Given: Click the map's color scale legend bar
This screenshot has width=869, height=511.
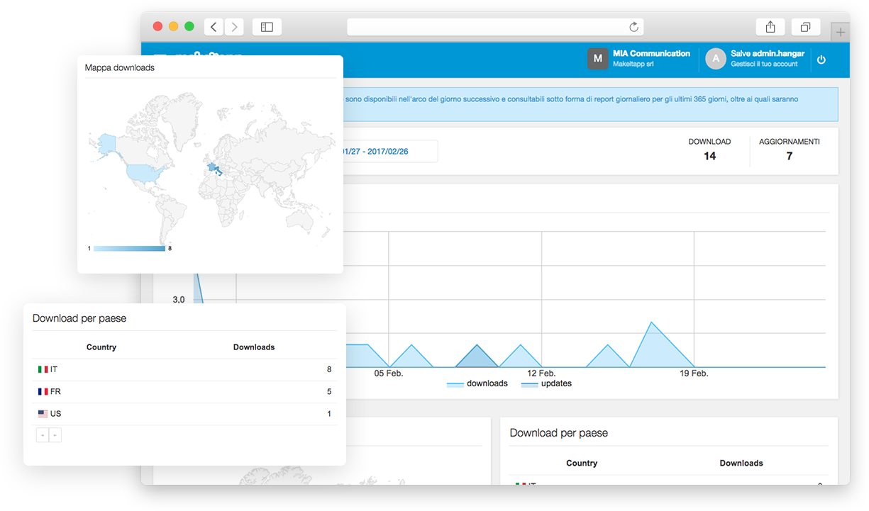Looking at the screenshot, I should tap(129, 248).
